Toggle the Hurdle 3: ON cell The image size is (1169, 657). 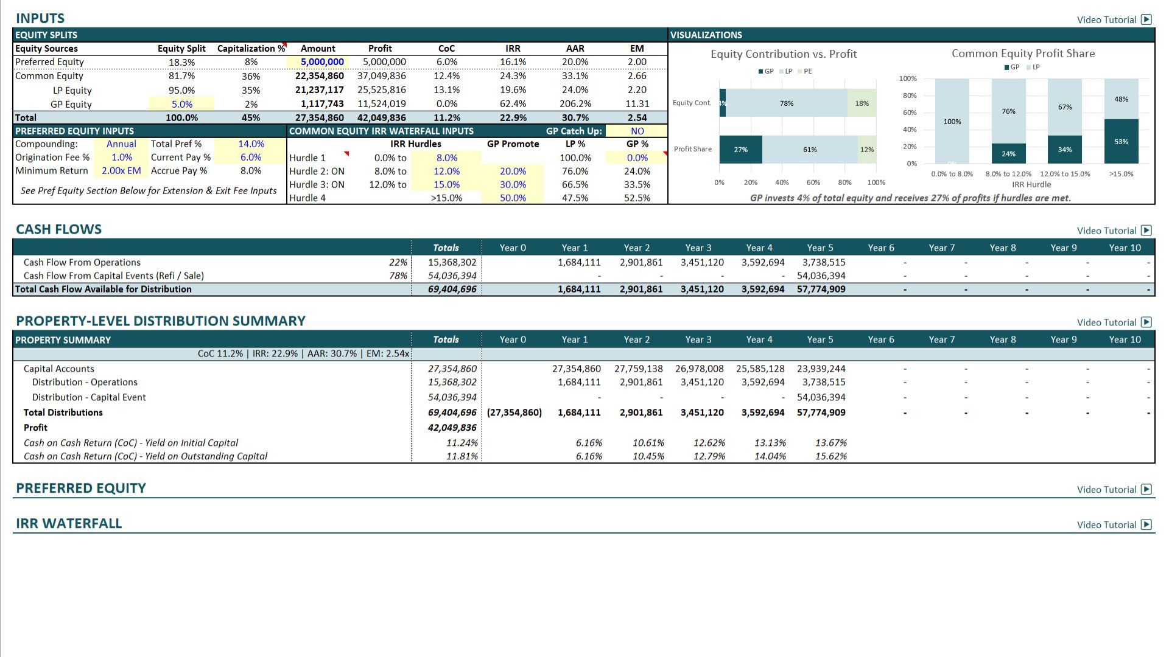(317, 185)
